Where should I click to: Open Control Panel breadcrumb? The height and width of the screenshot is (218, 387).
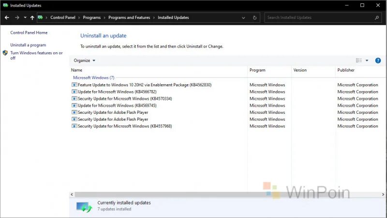pyautogui.click(x=63, y=17)
